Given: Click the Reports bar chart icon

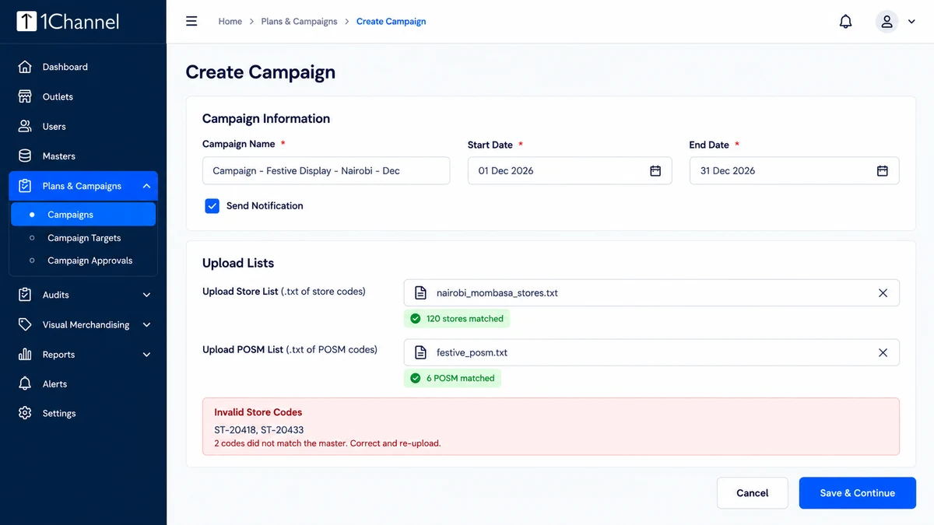Looking at the screenshot, I should click(25, 355).
